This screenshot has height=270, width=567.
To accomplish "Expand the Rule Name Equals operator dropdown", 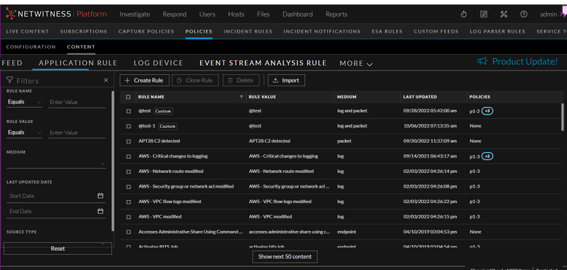I will (24, 102).
